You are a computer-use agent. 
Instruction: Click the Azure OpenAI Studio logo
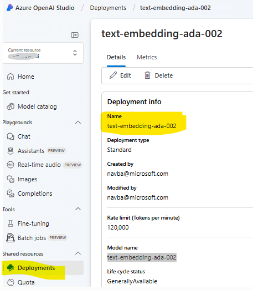coord(9,8)
